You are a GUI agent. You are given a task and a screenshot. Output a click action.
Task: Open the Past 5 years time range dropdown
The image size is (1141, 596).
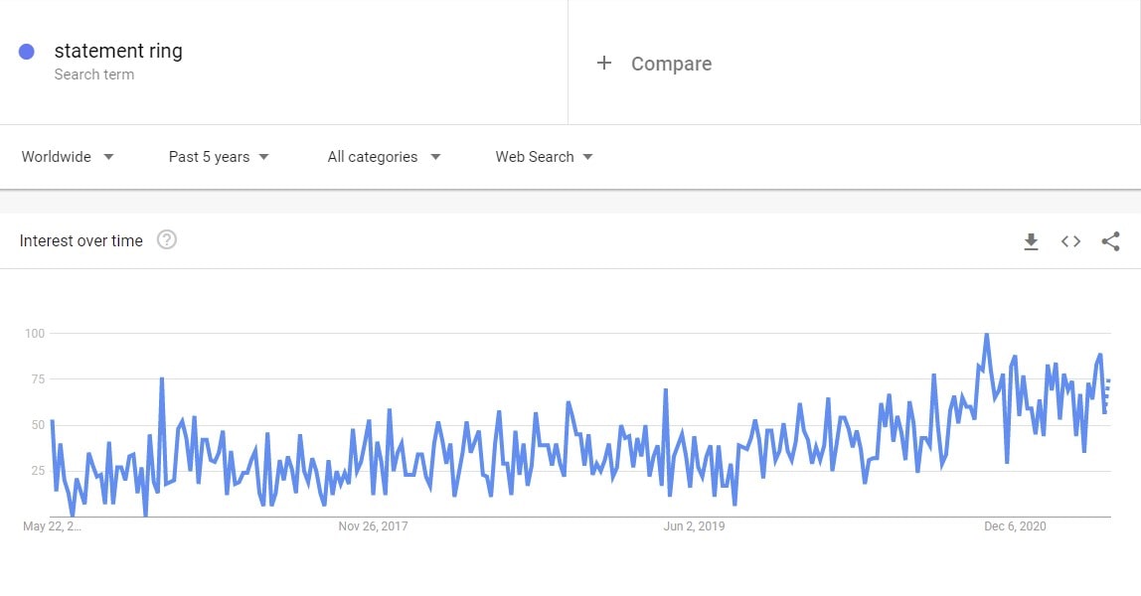[x=219, y=157]
